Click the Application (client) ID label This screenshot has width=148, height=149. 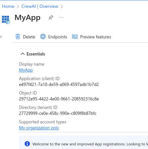39,78
